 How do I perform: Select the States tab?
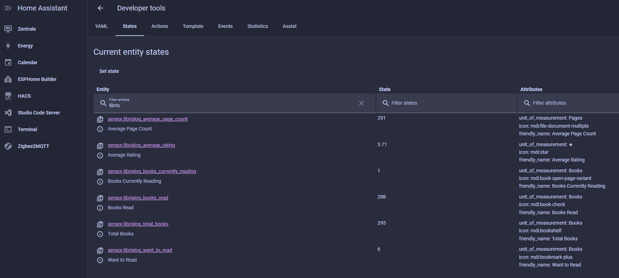click(130, 26)
